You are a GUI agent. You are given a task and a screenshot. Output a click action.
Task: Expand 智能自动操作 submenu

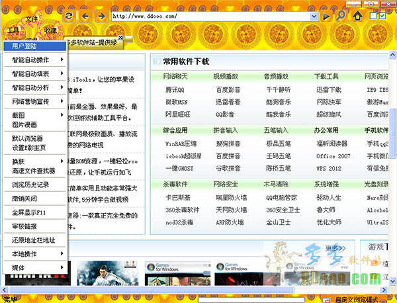[35, 60]
